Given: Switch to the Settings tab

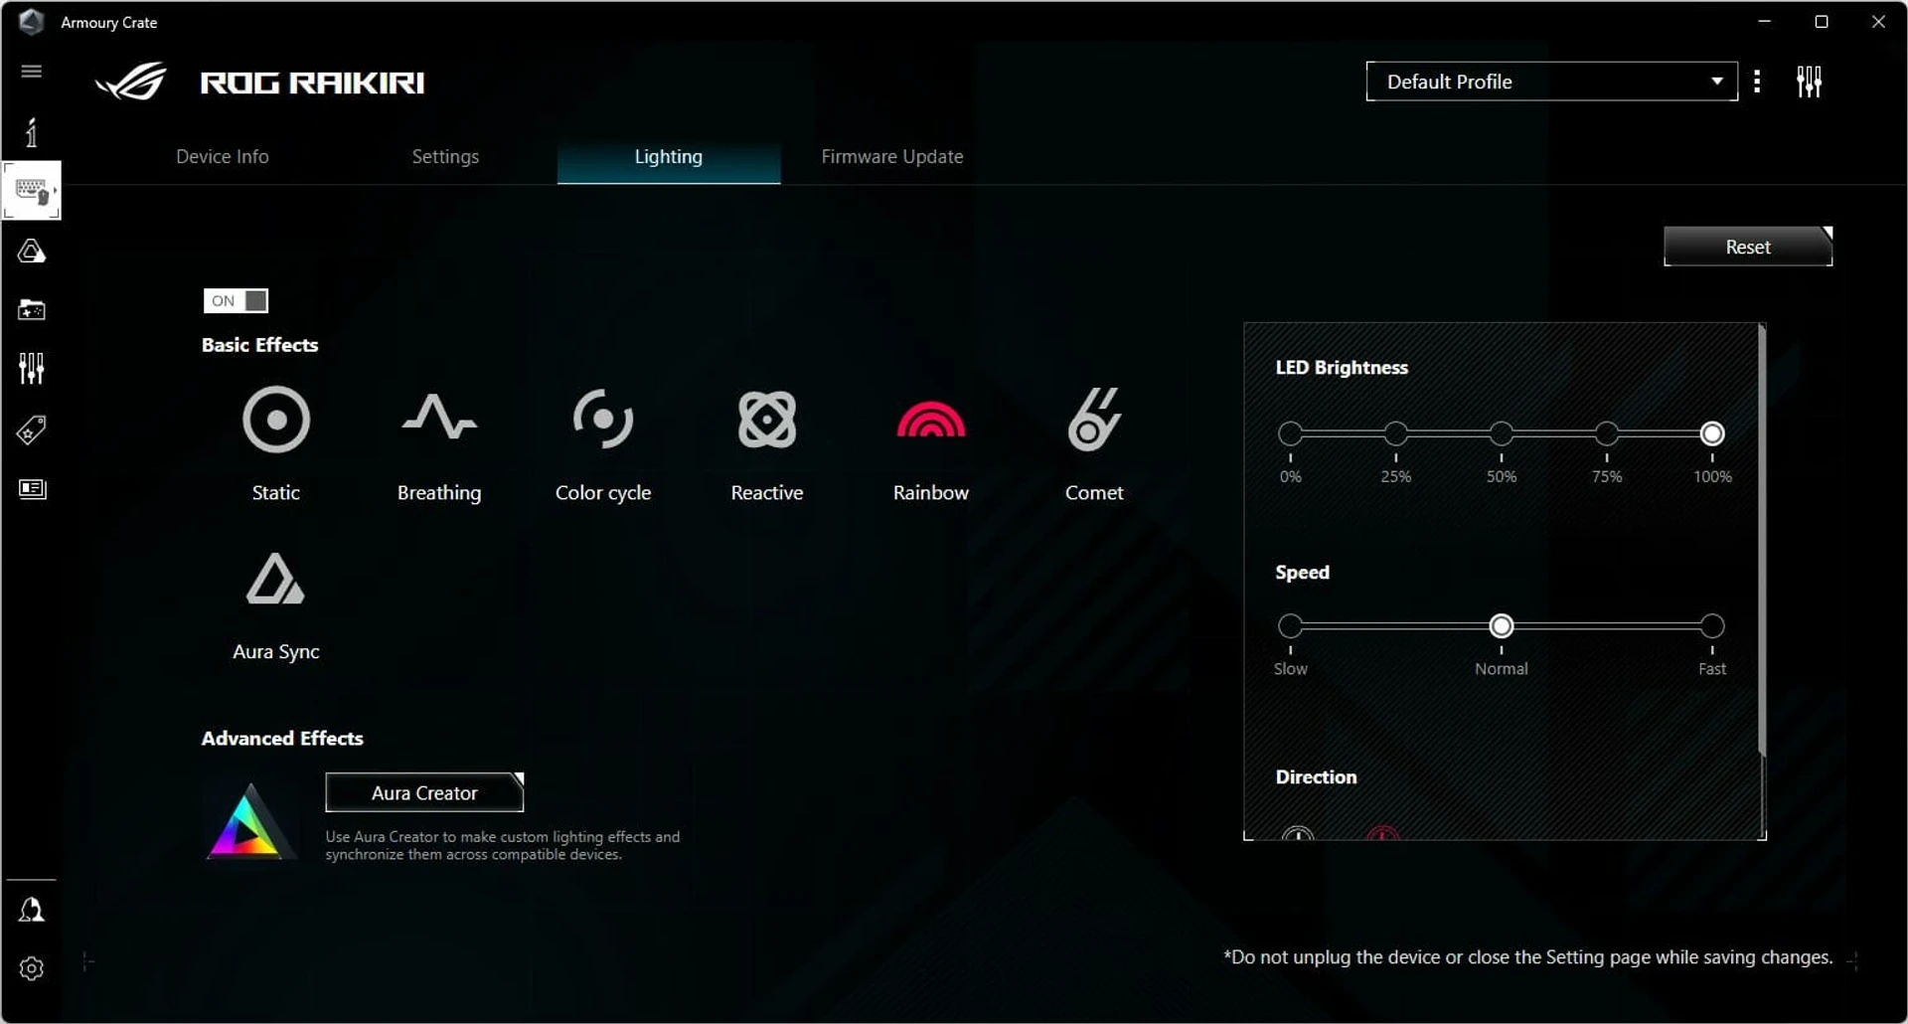Looking at the screenshot, I should tap(445, 157).
